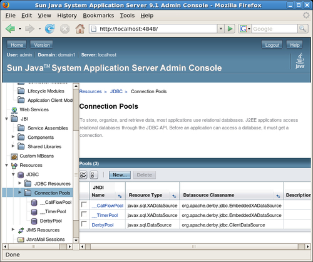Collapse the Resources tree node

(6, 165)
